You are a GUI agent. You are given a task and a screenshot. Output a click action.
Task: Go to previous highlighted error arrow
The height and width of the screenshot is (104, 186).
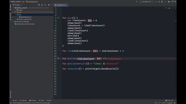coord(173,8)
